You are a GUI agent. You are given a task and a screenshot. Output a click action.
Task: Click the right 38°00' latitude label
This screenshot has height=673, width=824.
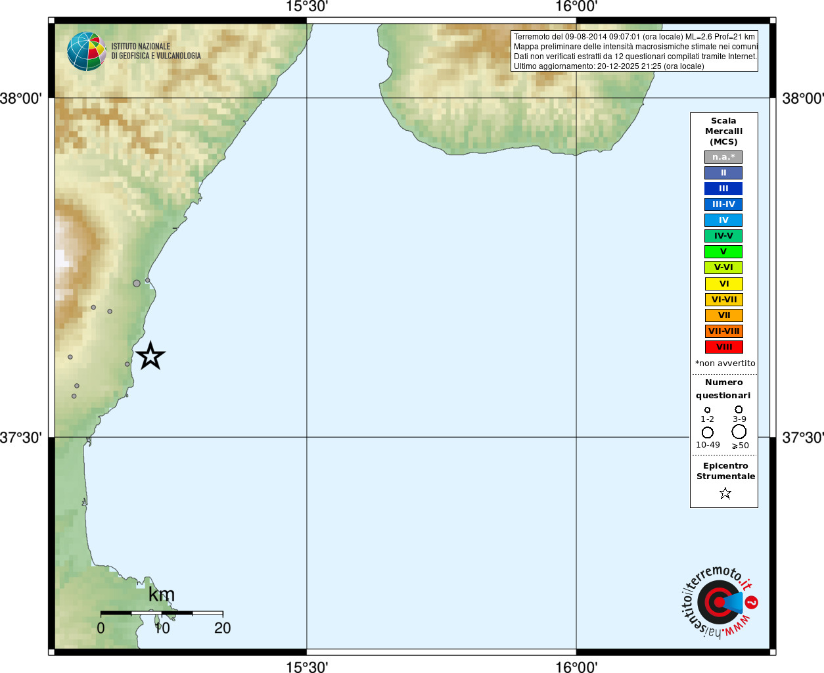pos(802,99)
